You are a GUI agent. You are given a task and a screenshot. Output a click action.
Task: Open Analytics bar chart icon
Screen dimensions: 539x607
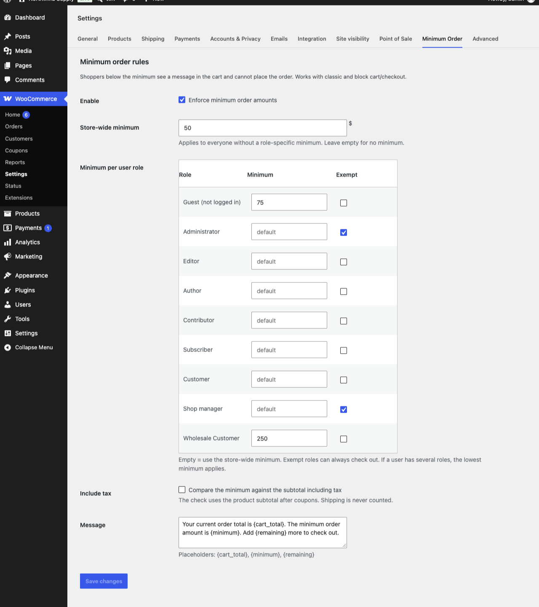(x=8, y=242)
